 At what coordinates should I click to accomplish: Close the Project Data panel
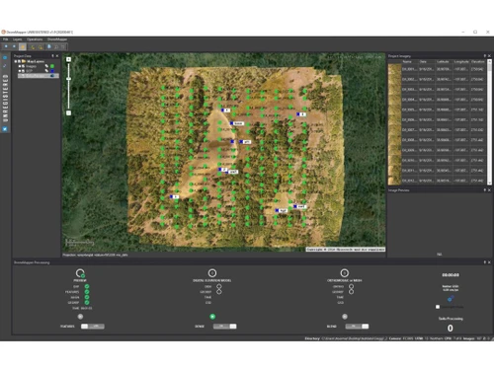57,56
